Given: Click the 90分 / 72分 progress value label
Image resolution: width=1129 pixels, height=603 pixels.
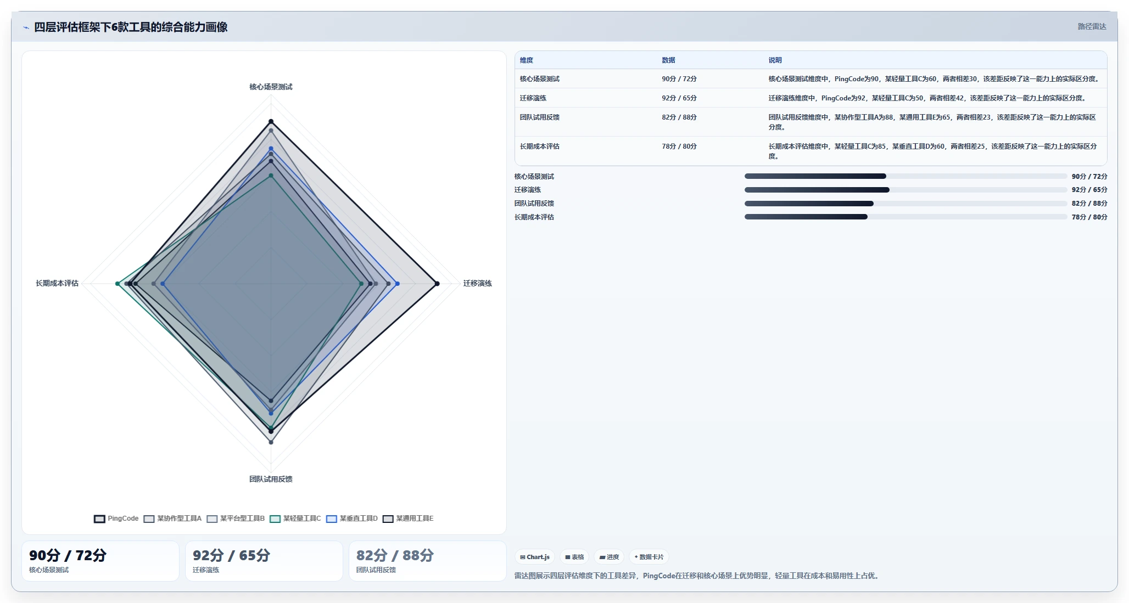Looking at the screenshot, I should [x=1089, y=176].
